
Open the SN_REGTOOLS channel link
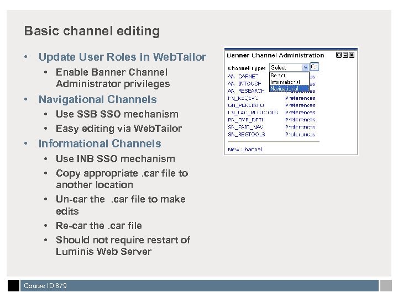pyautogui.click(x=247, y=134)
